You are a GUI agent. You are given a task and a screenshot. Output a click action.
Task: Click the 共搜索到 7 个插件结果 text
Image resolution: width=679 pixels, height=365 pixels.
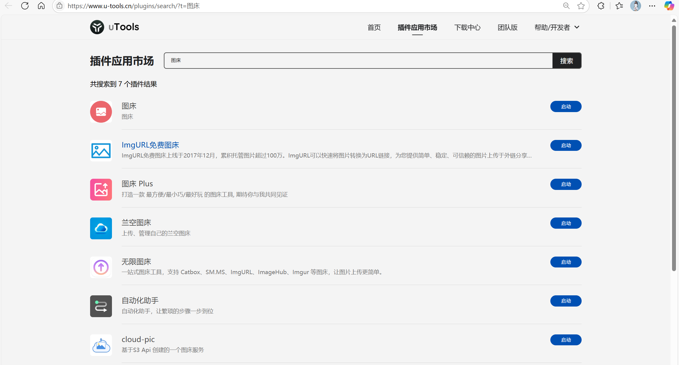[123, 84]
